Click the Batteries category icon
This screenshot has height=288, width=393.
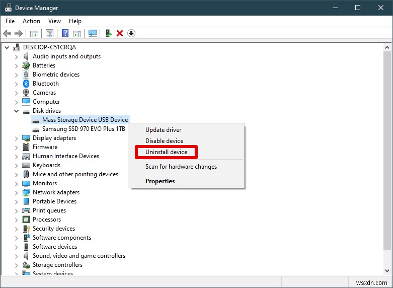(x=26, y=65)
